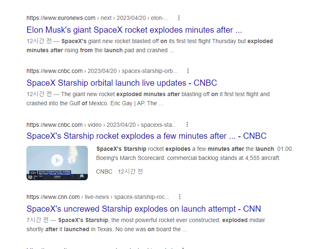The height and width of the screenshot is (249, 311).
Task: Click the CNN result snippet text
Action: tap(146, 225)
